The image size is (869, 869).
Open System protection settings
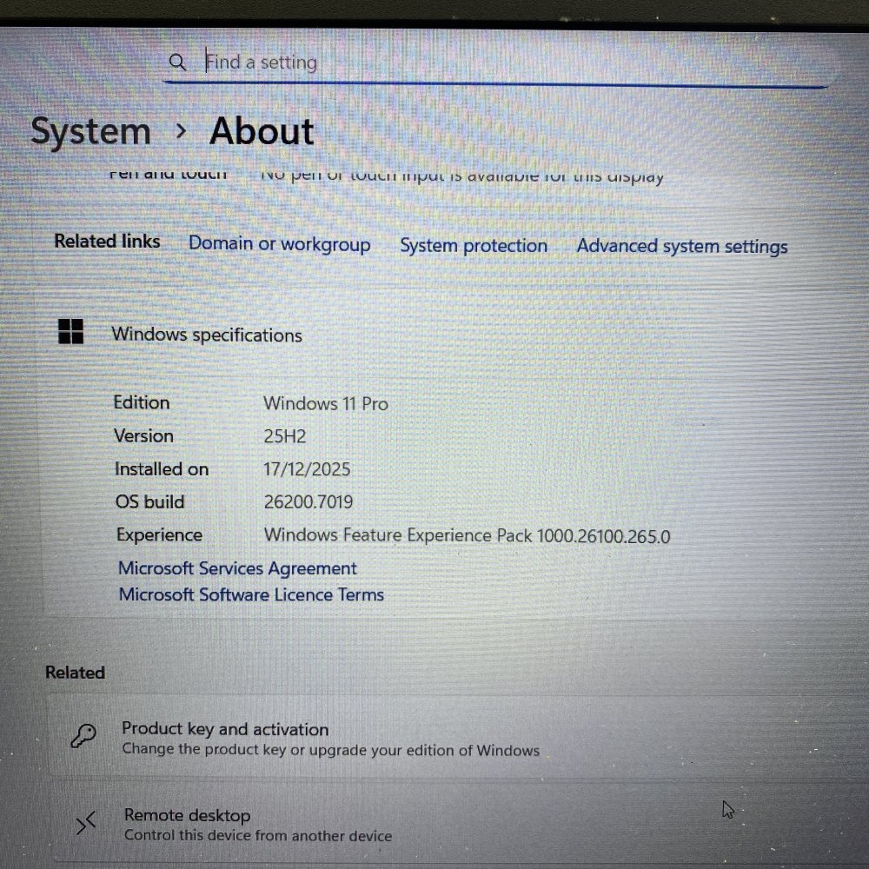(x=474, y=245)
